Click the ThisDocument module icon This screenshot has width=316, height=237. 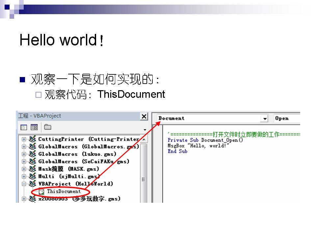point(41,192)
